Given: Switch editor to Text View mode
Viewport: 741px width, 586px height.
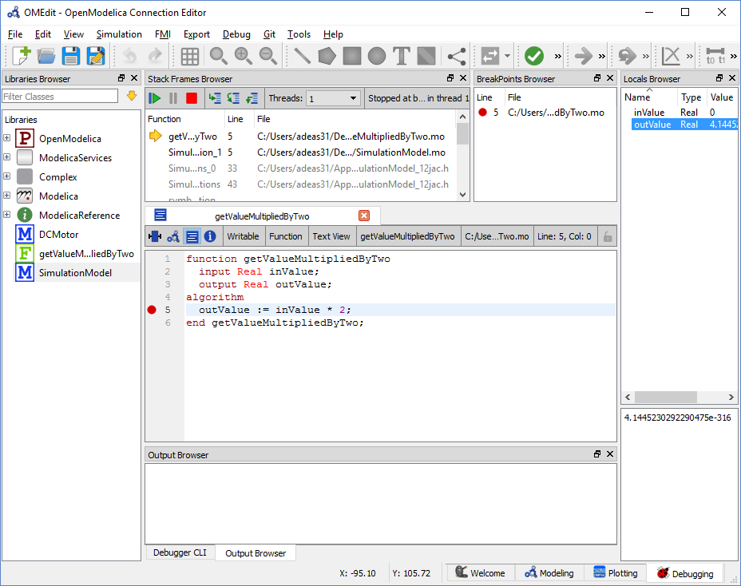Looking at the screenshot, I should point(331,236).
